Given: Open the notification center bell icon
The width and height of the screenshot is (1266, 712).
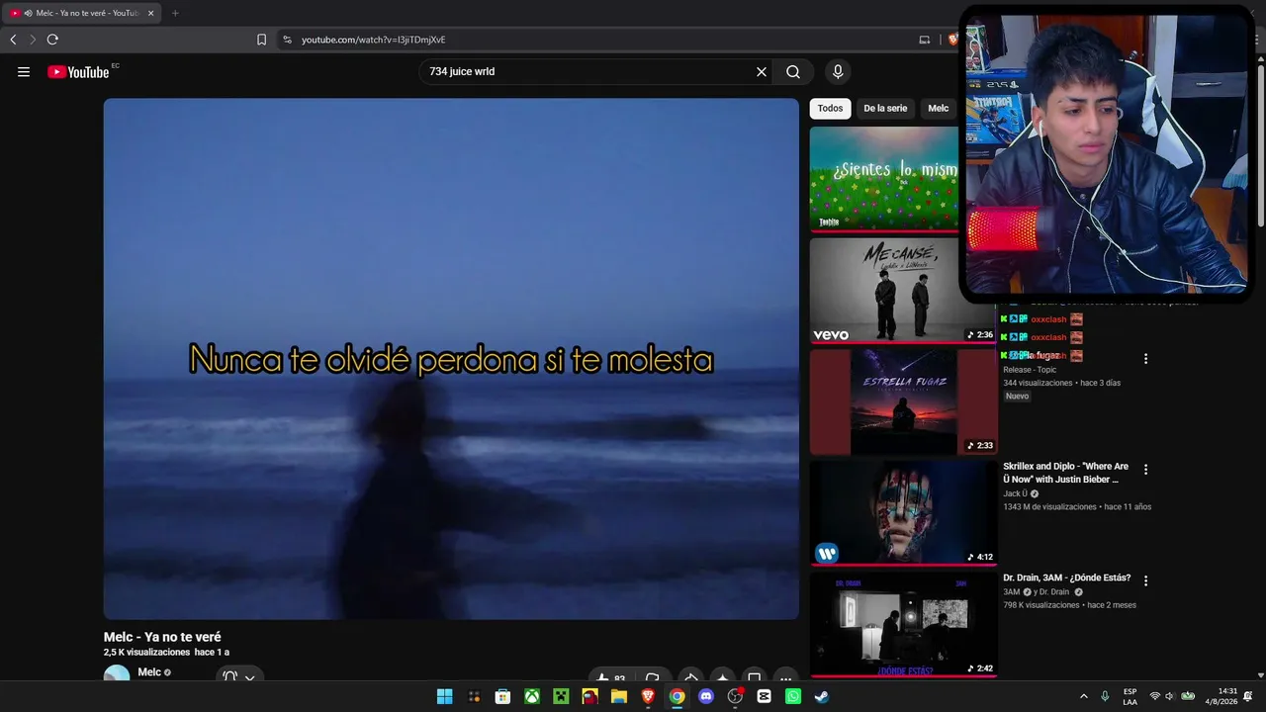Looking at the screenshot, I should click(1248, 696).
